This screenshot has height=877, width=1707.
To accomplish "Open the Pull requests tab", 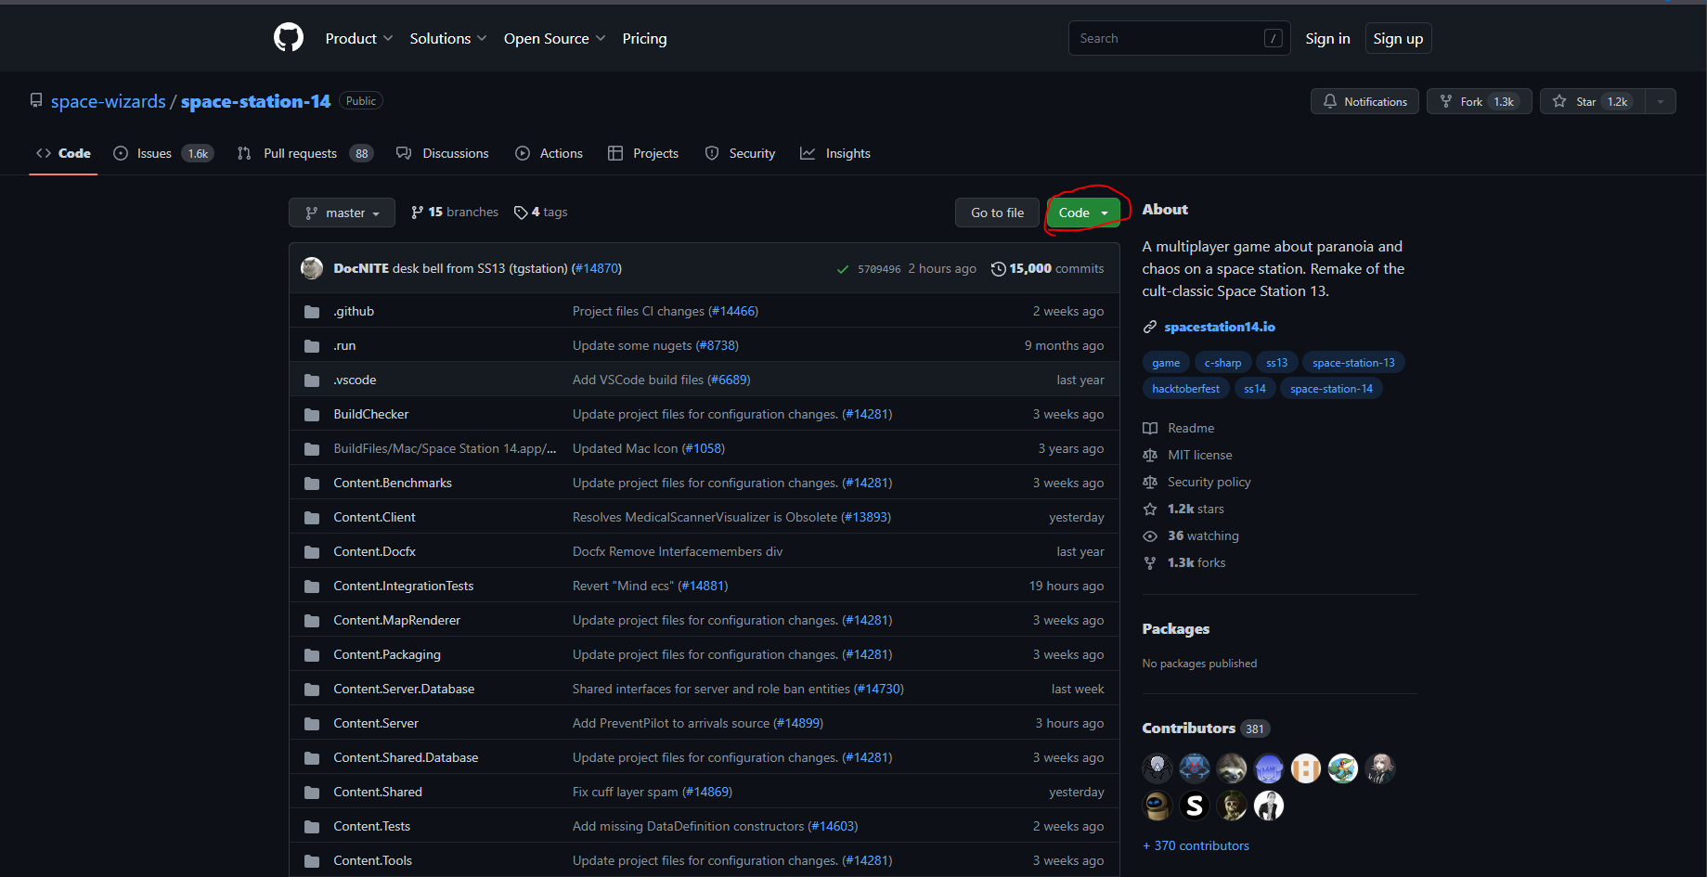I will pyautogui.click(x=300, y=153).
